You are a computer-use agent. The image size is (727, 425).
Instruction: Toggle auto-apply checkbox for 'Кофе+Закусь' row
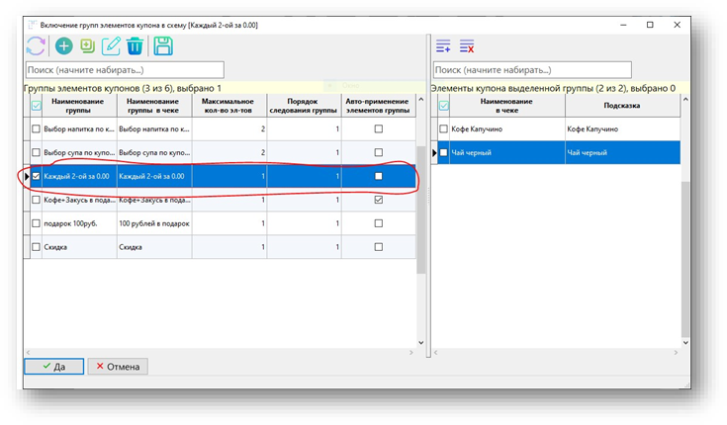pos(378,200)
